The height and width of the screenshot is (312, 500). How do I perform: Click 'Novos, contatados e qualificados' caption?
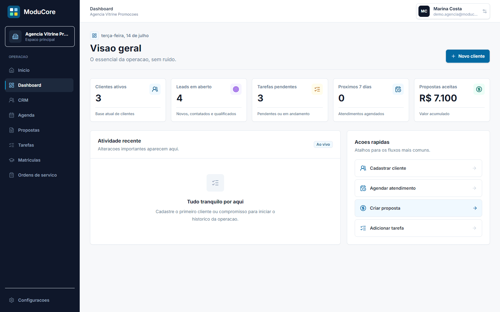tap(206, 114)
